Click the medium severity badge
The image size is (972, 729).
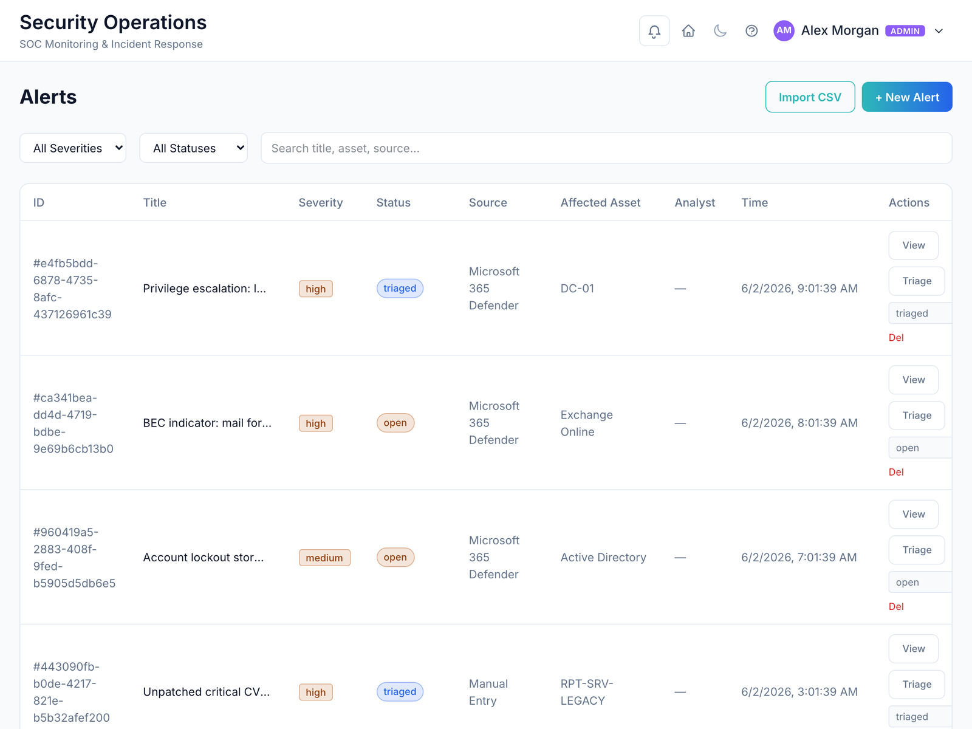coord(324,558)
